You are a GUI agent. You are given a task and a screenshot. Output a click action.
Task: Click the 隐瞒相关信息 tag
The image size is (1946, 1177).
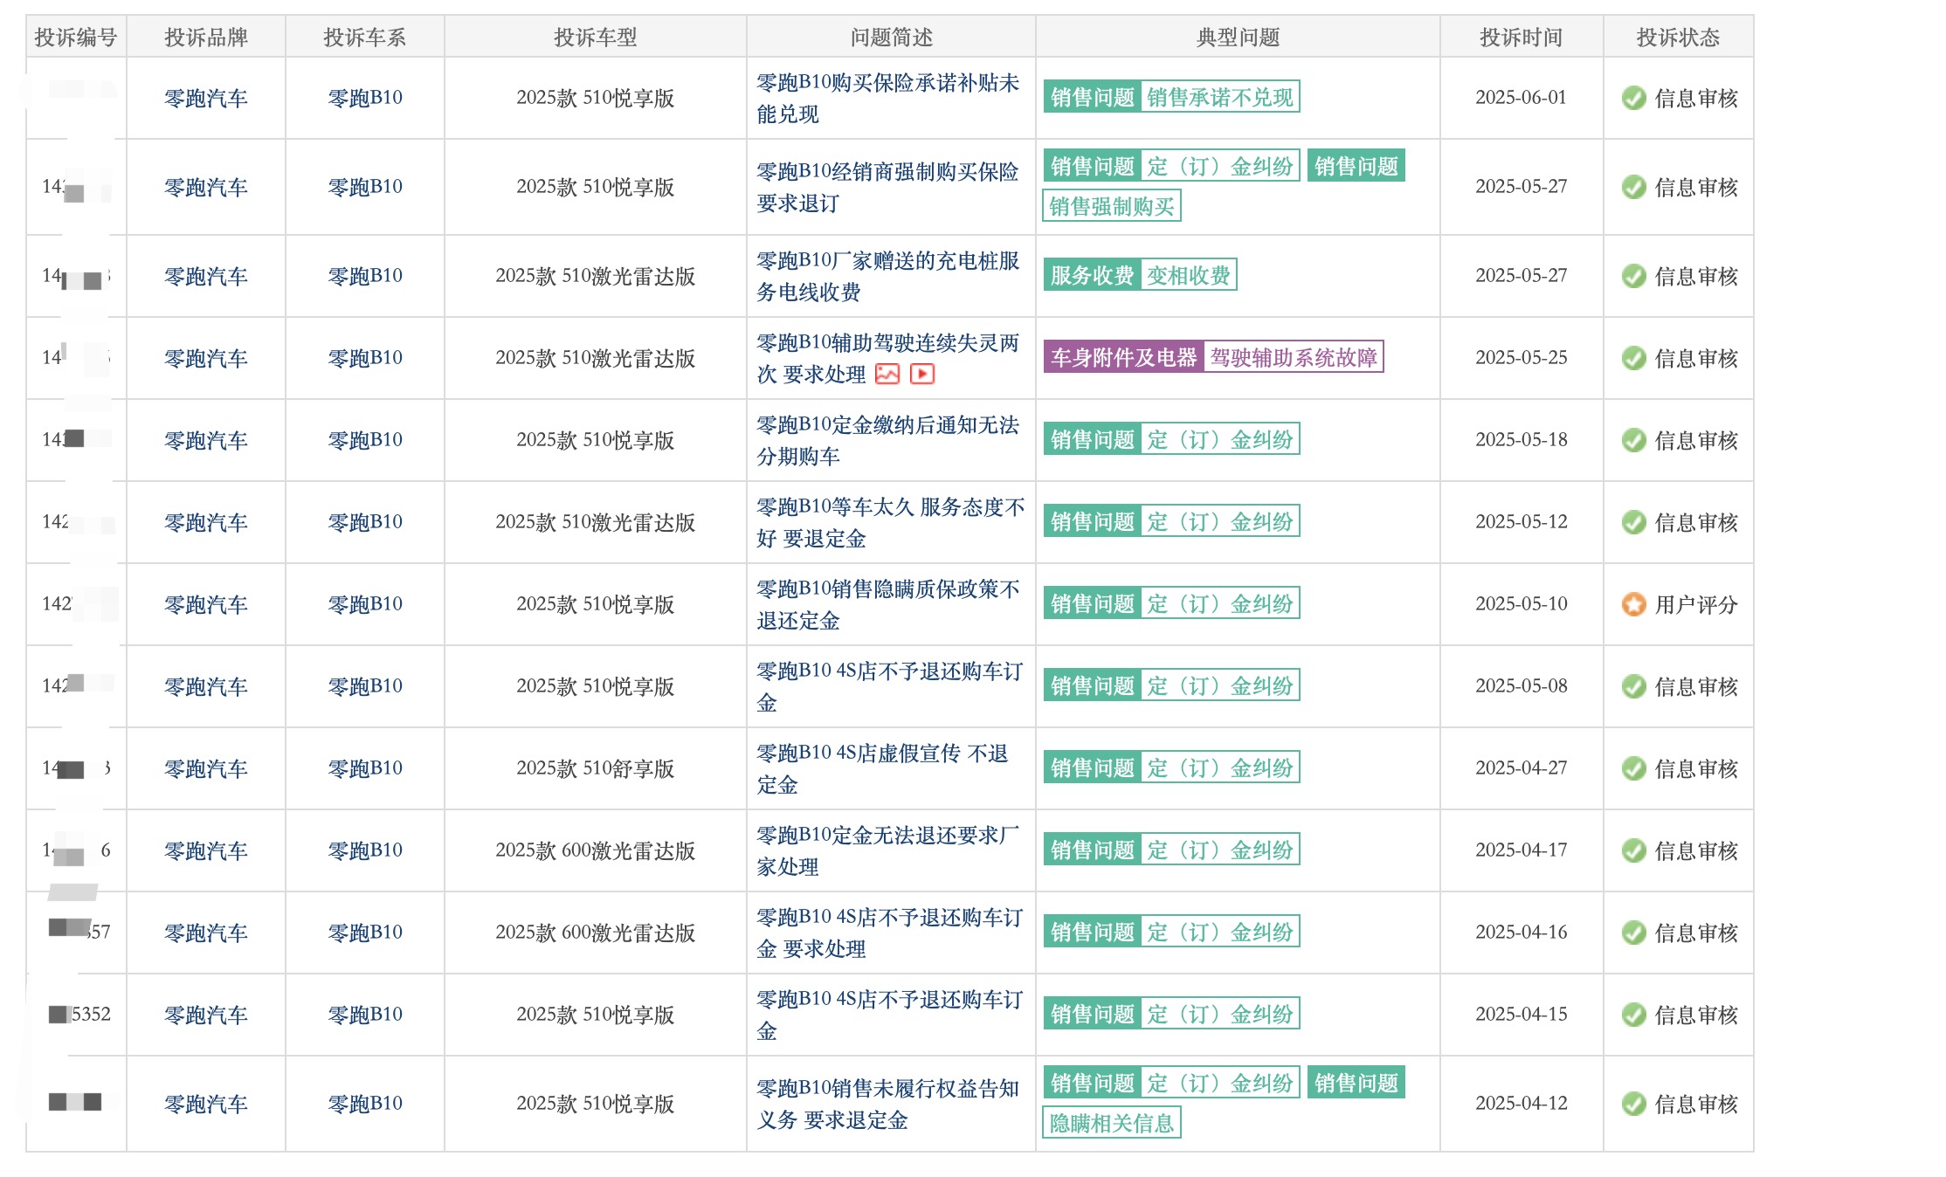pos(1112,1123)
